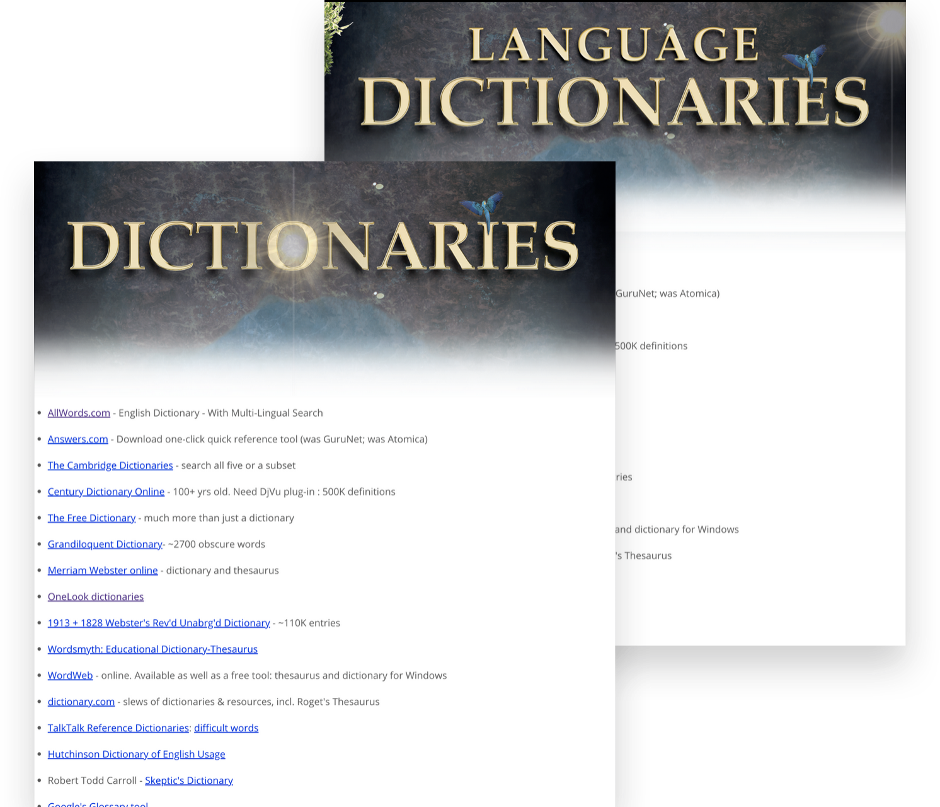
Task: Visit the Grandiloquent Dictionary link
Action: tap(105, 544)
